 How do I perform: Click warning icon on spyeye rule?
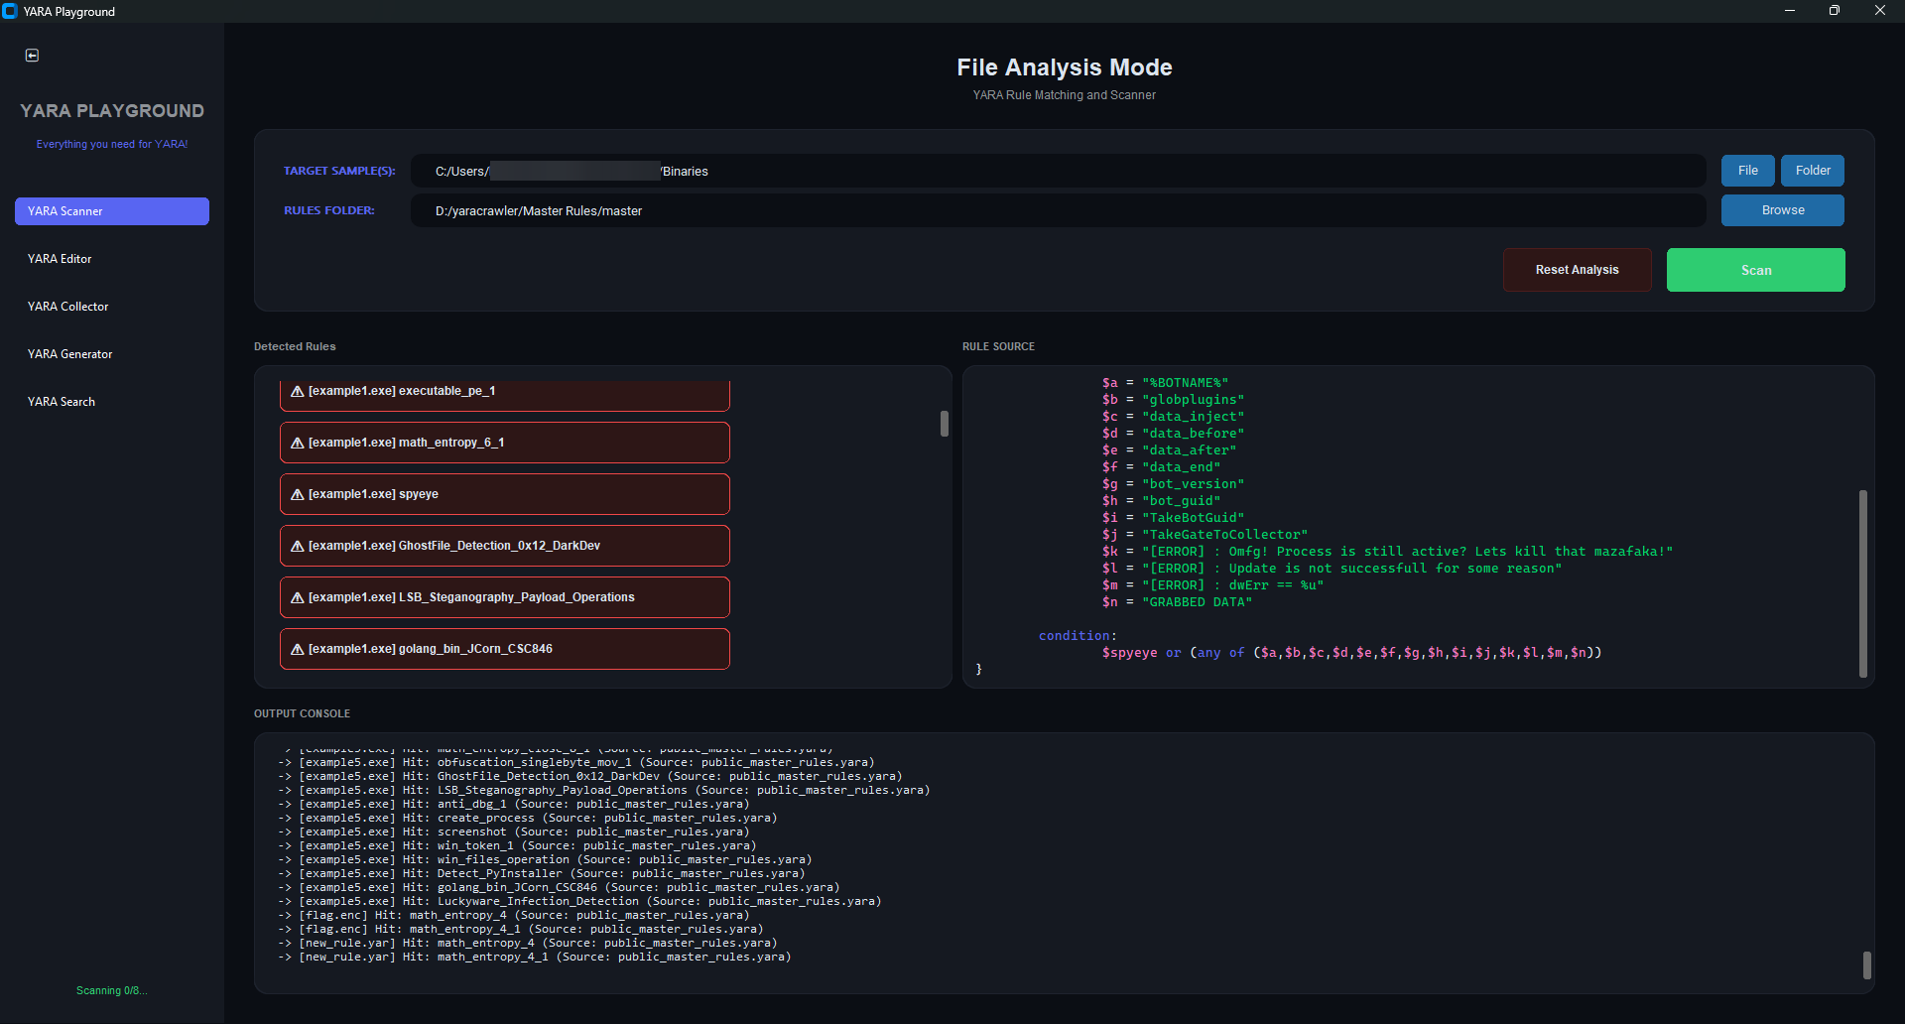pyautogui.click(x=297, y=494)
